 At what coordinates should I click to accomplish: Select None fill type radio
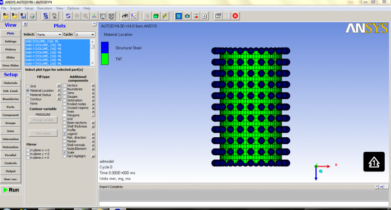[x=28, y=104]
